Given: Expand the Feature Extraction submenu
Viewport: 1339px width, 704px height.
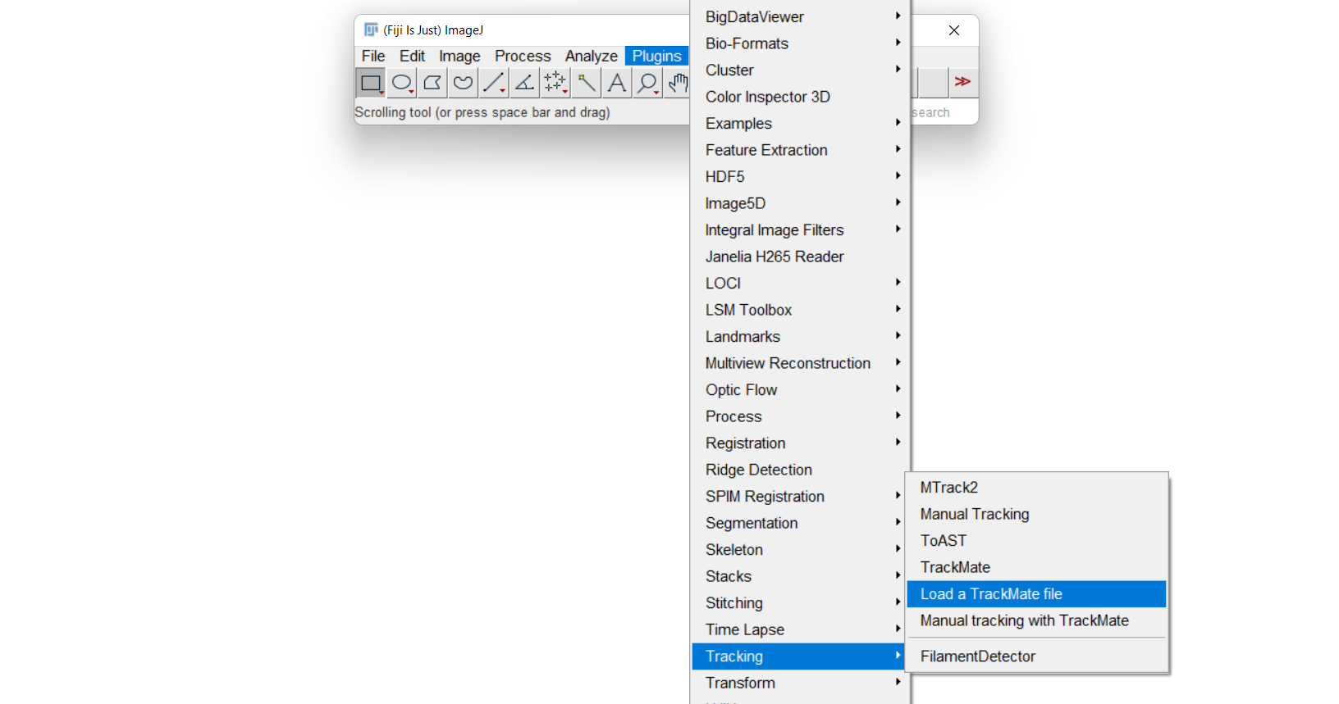Looking at the screenshot, I should 800,150.
